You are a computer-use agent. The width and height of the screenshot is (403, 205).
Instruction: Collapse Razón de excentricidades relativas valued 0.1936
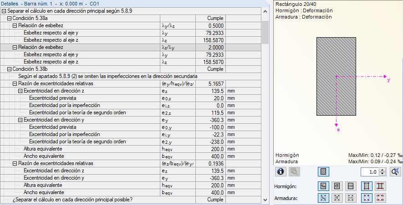click(15, 163)
